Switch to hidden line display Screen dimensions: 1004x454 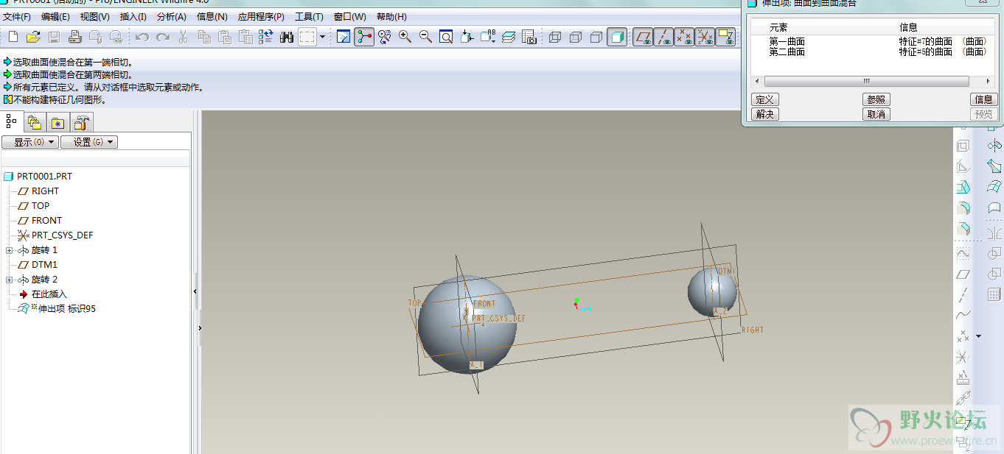576,37
